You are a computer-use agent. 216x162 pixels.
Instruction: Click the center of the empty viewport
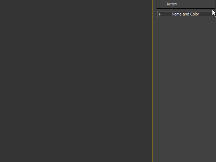[x=76, y=81]
